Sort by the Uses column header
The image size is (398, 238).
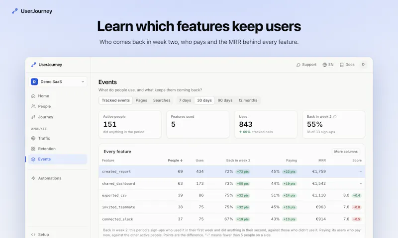pyautogui.click(x=199, y=160)
